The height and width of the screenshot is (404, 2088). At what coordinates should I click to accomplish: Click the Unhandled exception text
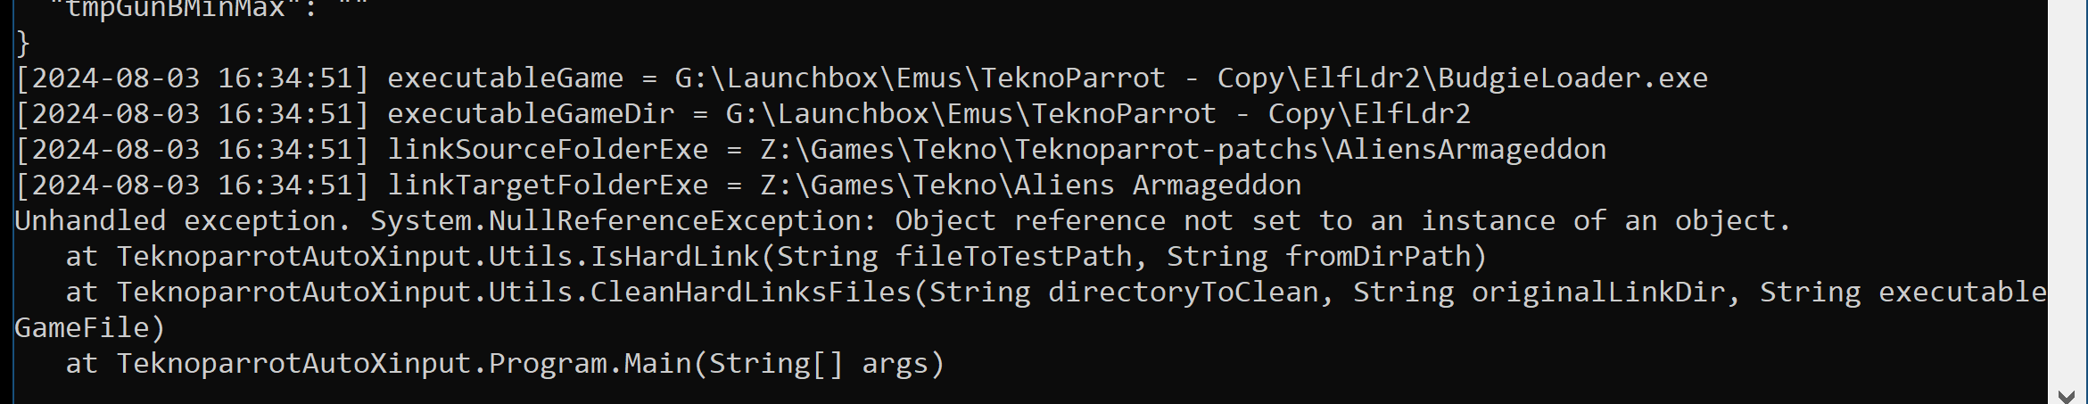click(176, 221)
